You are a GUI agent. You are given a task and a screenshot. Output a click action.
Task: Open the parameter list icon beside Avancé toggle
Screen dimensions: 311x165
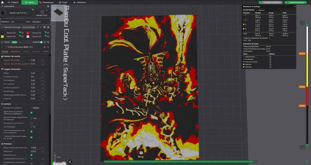[x=44, y=42]
